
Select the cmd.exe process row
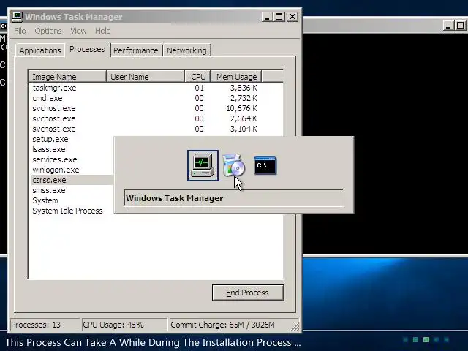[x=145, y=98]
